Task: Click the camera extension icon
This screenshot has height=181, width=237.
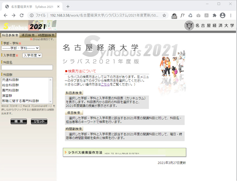Action: click(x=199, y=15)
